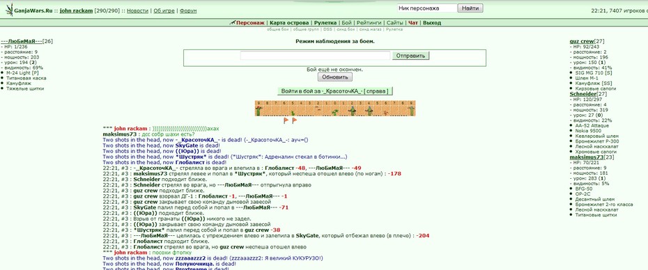Click the GanjaWars.Ru site title text

[x=33, y=10]
